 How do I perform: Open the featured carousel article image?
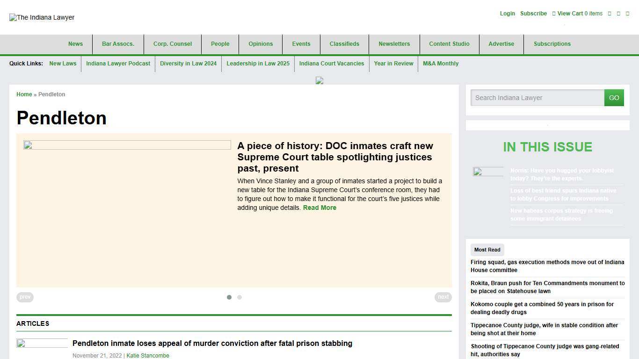[127, 145]
